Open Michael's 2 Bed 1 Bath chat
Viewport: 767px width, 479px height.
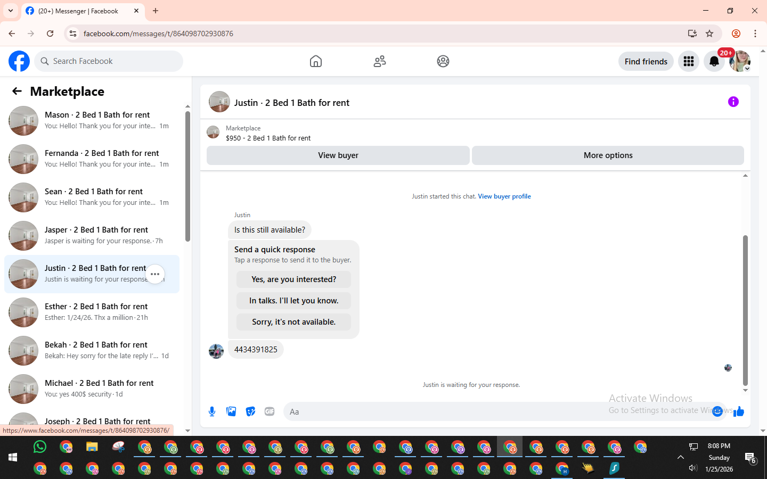tap(92, 389)
